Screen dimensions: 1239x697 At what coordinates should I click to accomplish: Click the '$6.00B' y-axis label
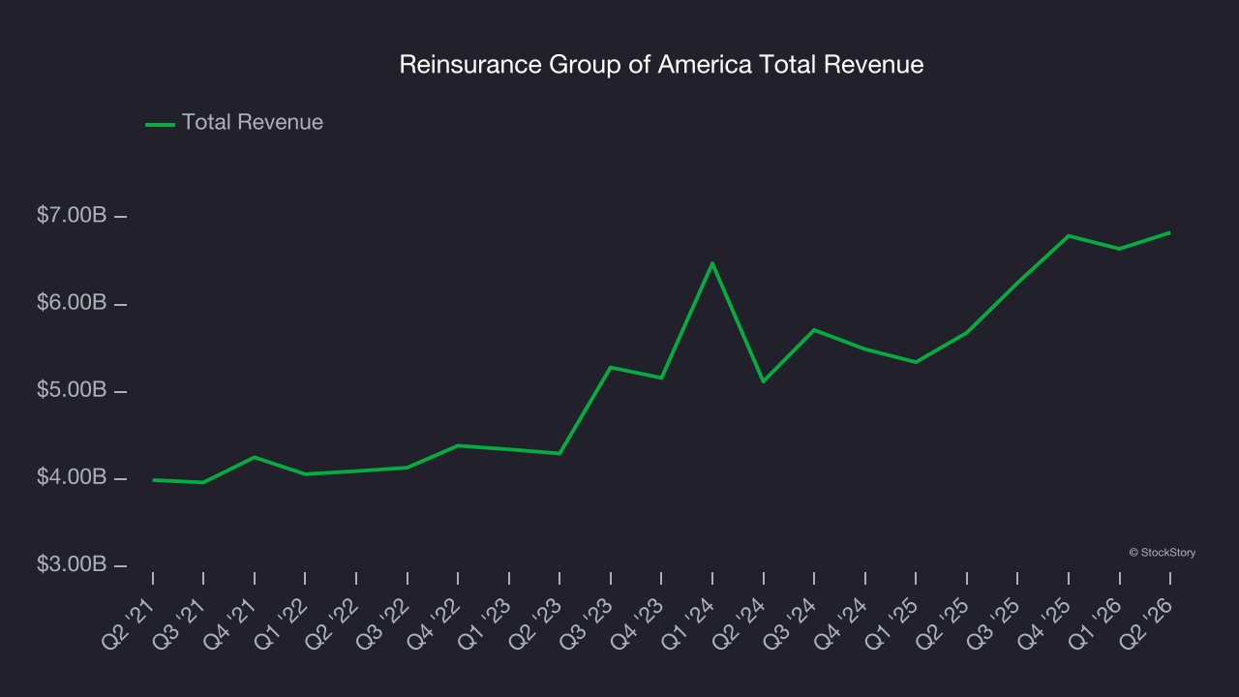[72, 303]
